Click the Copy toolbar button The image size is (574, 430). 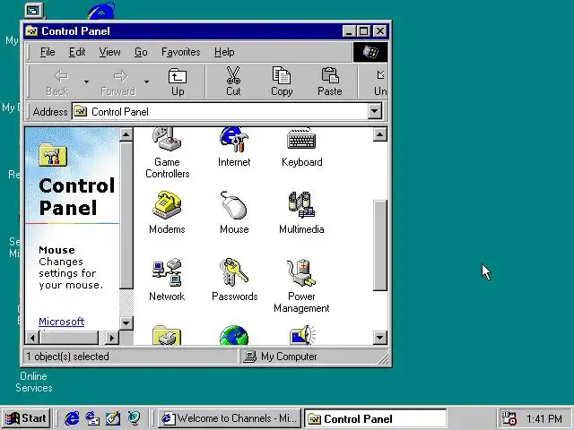(282, 82)
